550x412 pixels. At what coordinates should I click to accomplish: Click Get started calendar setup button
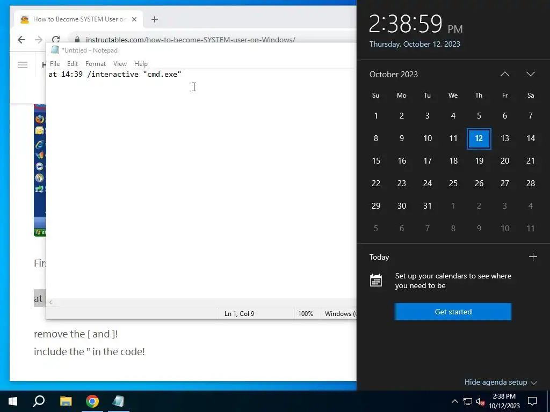point(453,312)
